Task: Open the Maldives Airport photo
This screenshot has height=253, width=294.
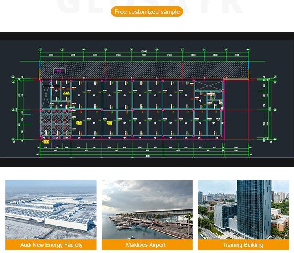Action: pos(147,209)
